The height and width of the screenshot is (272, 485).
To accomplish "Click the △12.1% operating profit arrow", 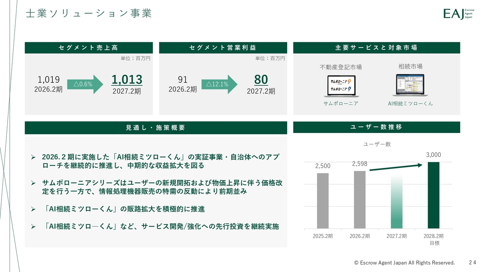I will [x=219, y=84].
